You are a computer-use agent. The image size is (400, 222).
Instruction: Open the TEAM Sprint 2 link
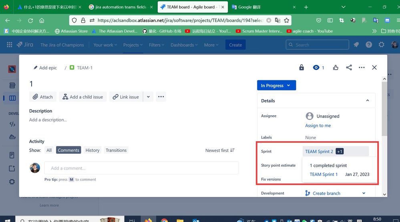point(319,151)
